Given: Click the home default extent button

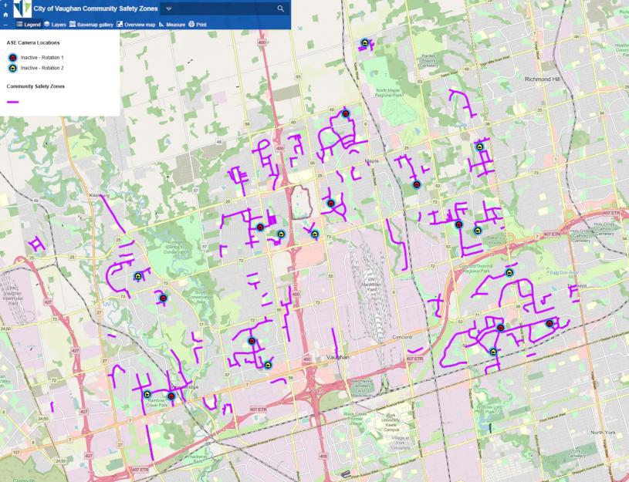Looking at the screenshot, I should [x=5, y=15].
